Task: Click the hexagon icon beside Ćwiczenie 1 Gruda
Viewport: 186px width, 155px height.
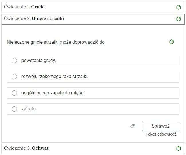Action: coord(179,7)
